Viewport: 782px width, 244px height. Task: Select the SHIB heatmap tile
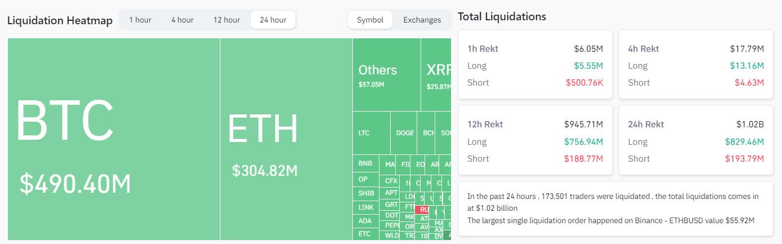click(x=366, y=193)
